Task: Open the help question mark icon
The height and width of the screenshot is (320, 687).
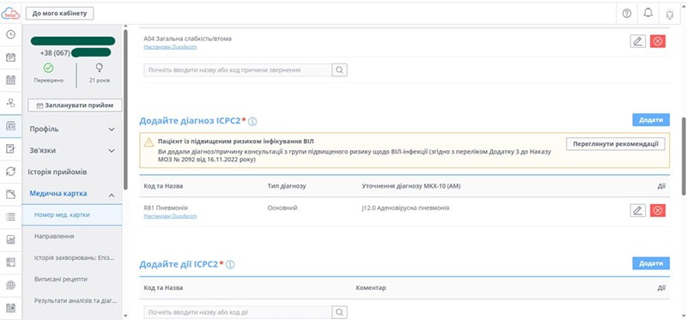Action: coord(627,14)
